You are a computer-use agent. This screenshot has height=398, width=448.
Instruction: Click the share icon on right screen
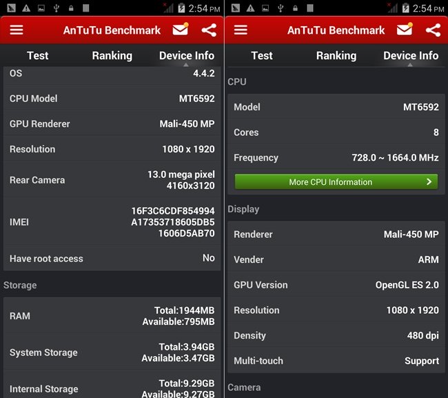(x=433, y=30)
